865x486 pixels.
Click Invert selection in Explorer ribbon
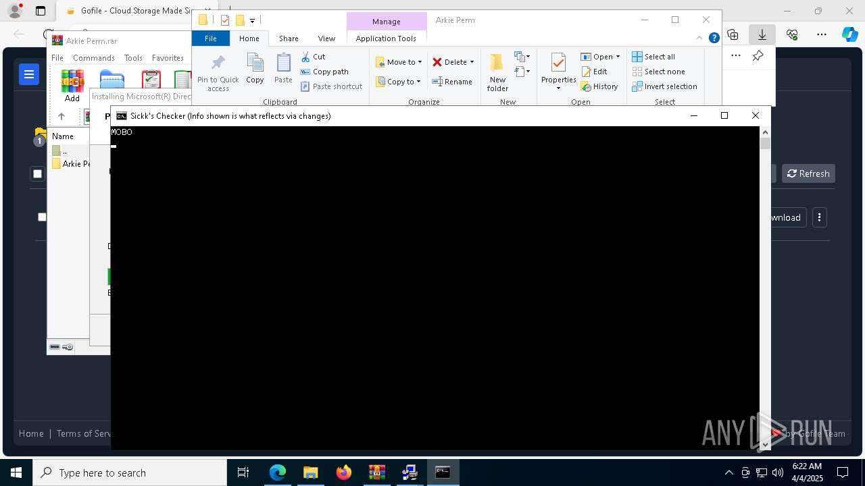tap(665, 86)
